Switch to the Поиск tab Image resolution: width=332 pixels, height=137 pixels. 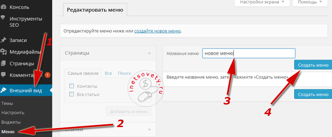tap(125, 73)
